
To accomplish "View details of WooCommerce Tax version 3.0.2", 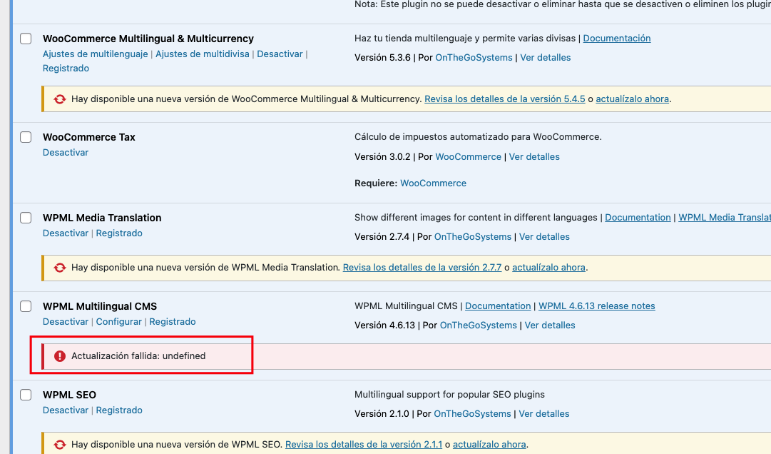I will tap(534, 157).
